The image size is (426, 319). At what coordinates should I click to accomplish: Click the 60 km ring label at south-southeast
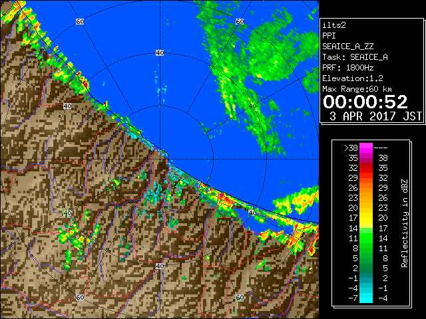point(240,297)
